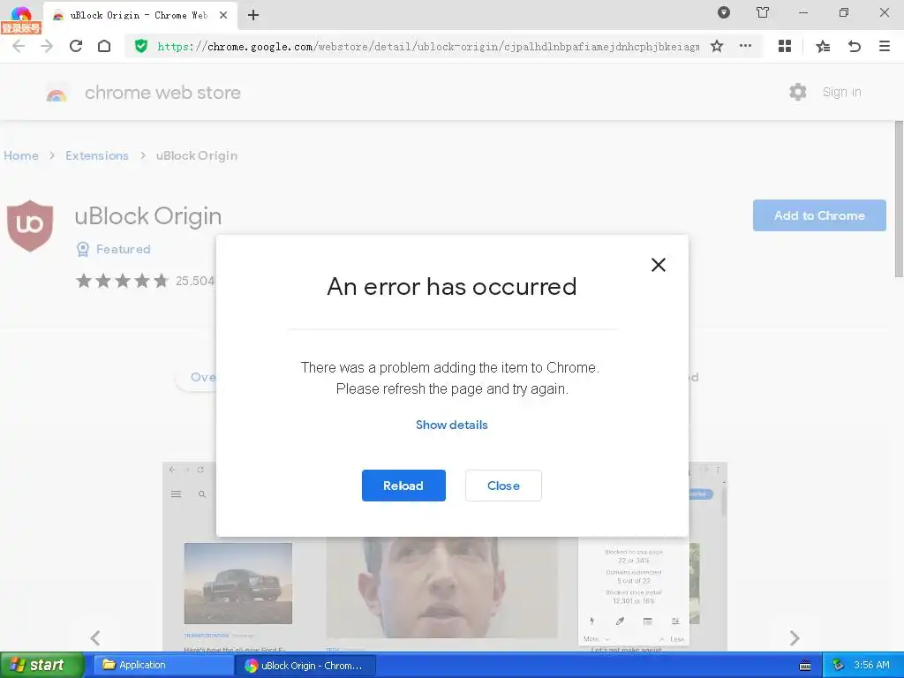Show previous screenshot with left arrow
Image resolution: width=904 pixels, height=678 pixels.
95,637
